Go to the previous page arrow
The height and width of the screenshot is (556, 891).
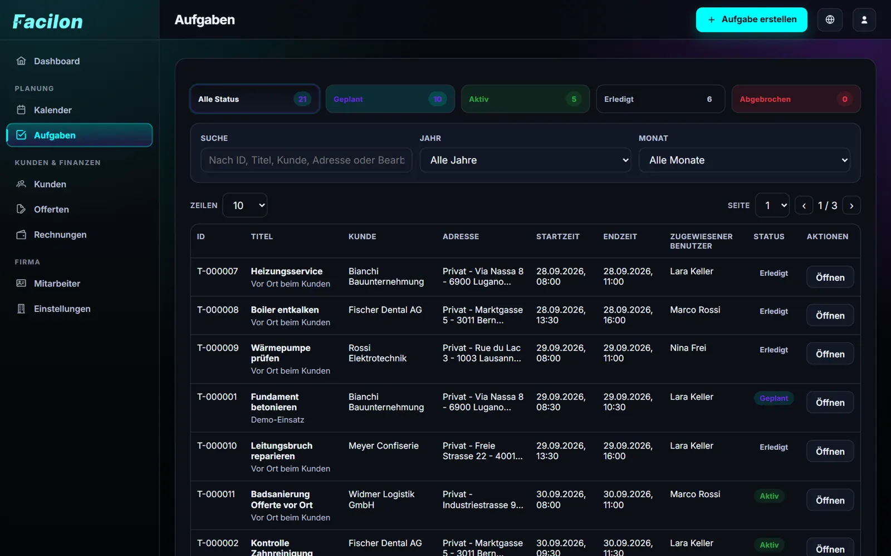[804, 206]
